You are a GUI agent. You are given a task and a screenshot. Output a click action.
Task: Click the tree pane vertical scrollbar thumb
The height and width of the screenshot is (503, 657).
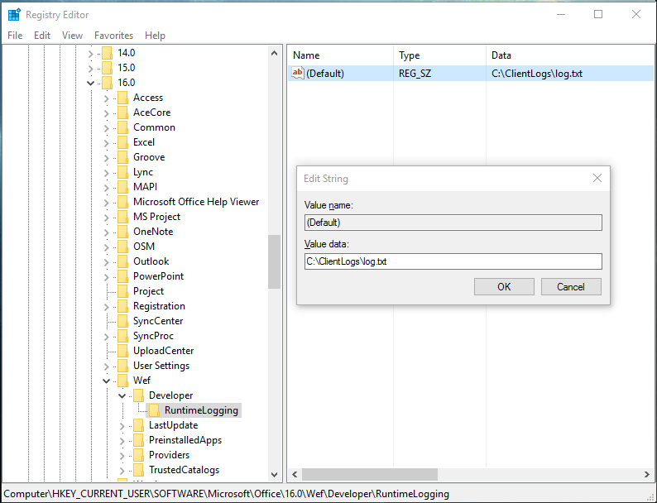(274, 261)
